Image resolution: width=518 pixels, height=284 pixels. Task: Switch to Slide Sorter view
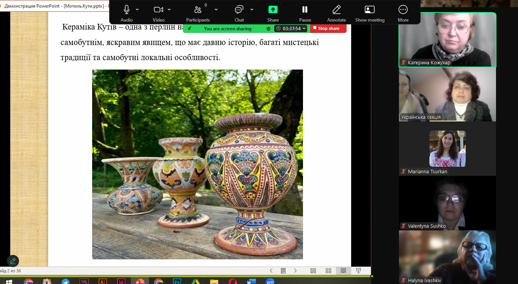[x=328, y=271]
